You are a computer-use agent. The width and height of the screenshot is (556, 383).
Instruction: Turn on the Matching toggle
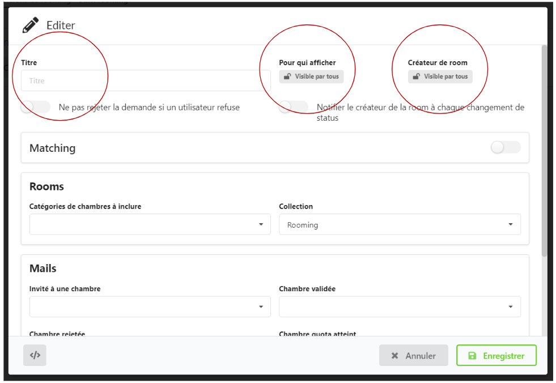click(505, 147)
